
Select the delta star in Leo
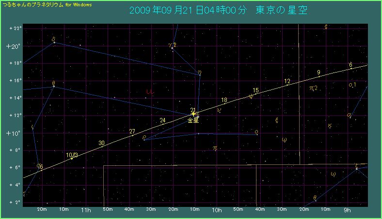point(54,43)
